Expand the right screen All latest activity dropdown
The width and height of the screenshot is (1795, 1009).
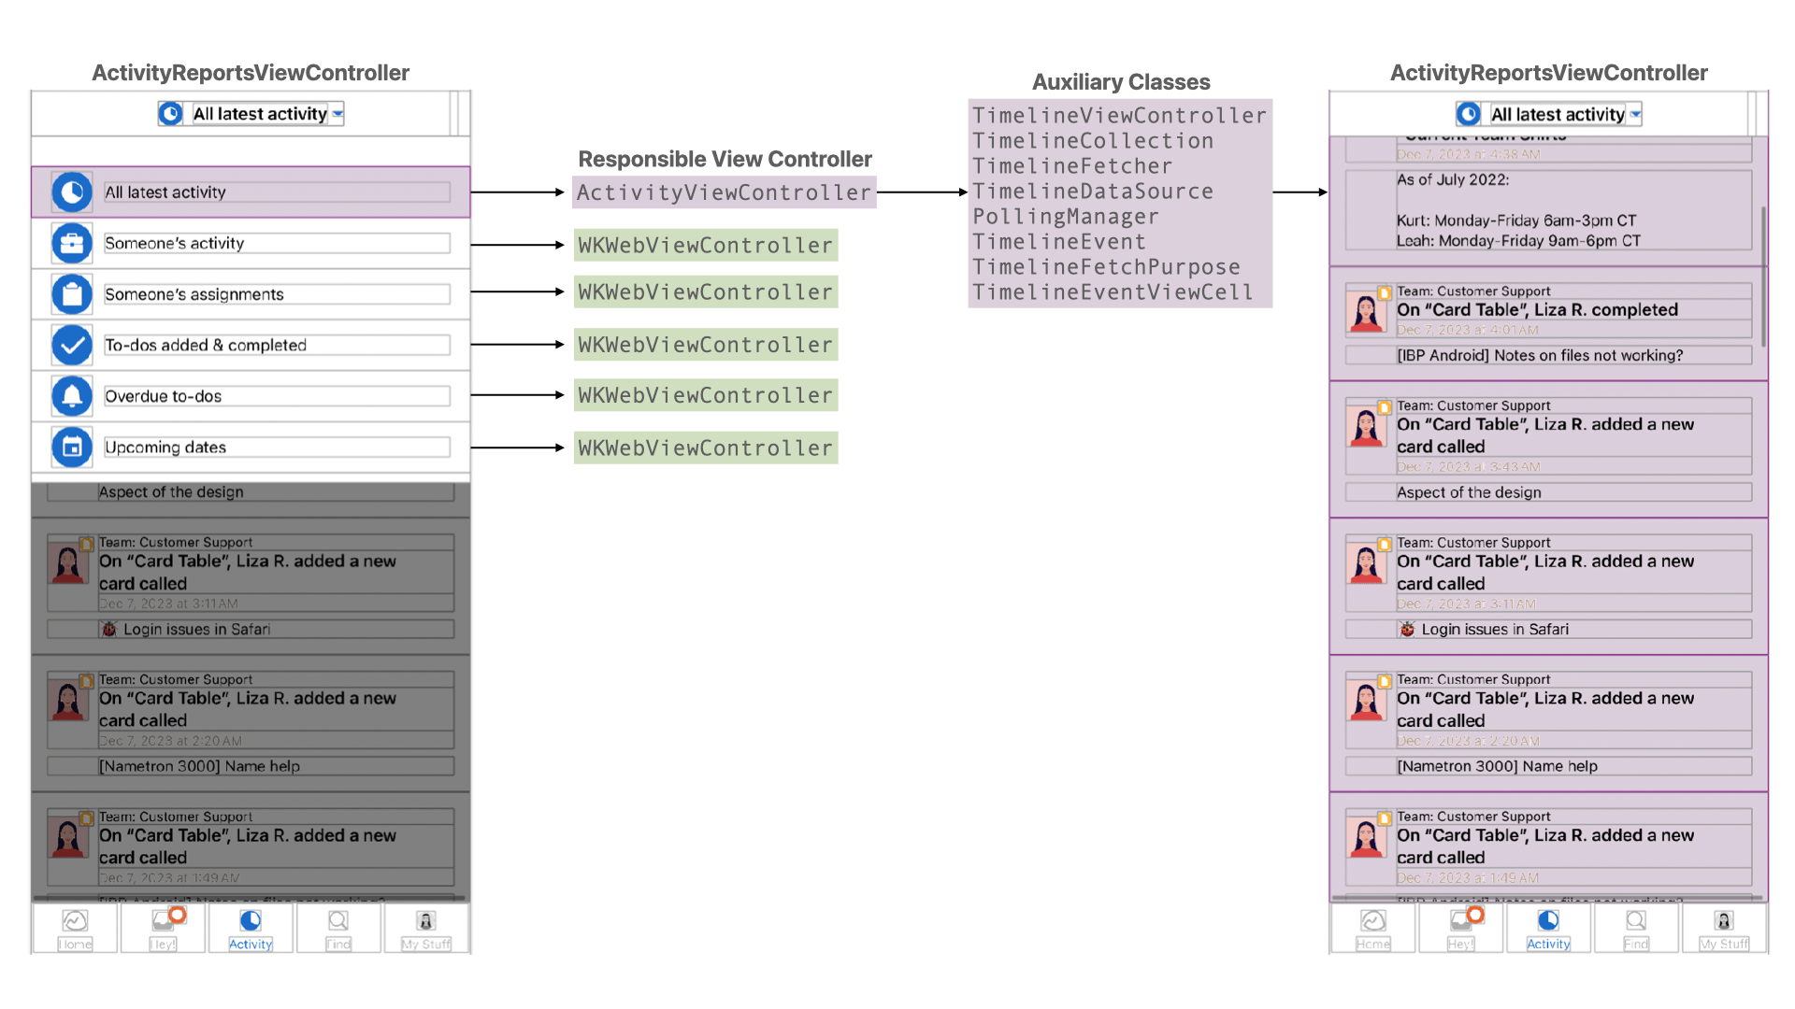tap(1635, 114)
